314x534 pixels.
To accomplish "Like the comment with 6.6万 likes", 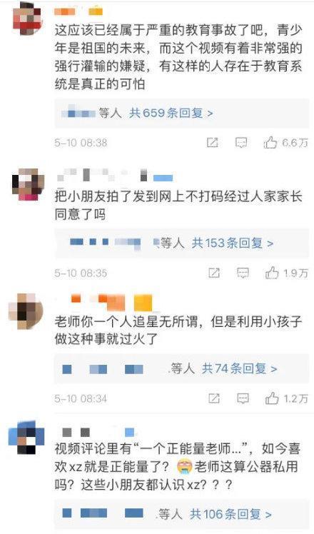I will 270,142.
